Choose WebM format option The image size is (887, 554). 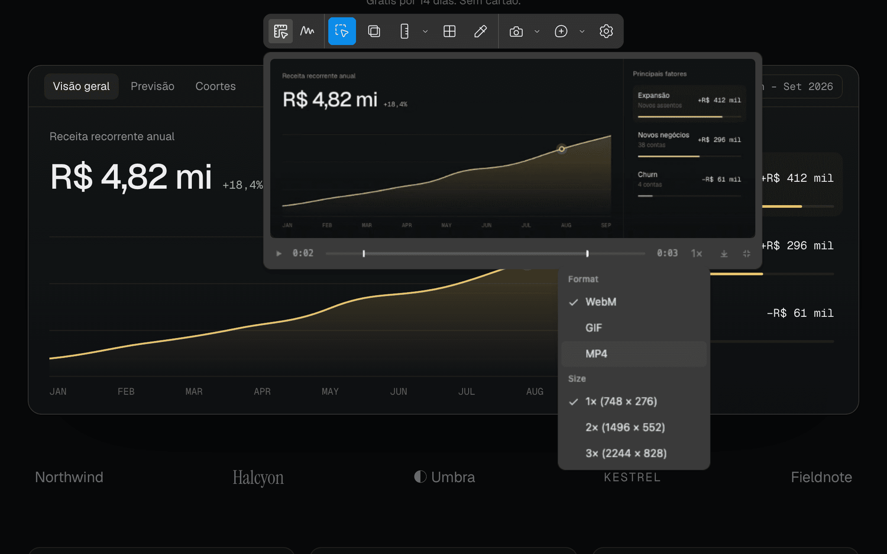634,302
